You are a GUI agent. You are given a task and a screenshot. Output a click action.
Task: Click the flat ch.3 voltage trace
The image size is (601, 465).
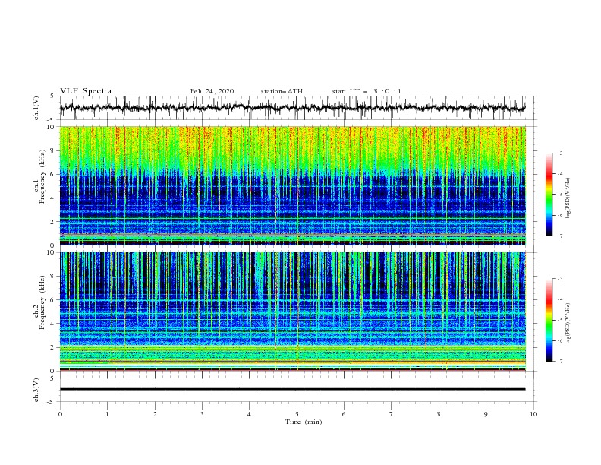(x=292, y=389)
